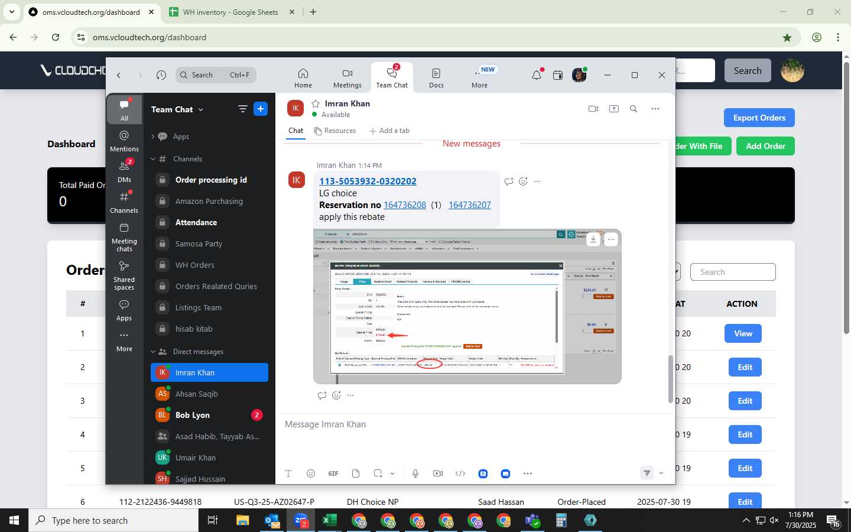Open attached screenshot image preview
Viewport: 851px width, 532px height.
click(x=467, y=306)
